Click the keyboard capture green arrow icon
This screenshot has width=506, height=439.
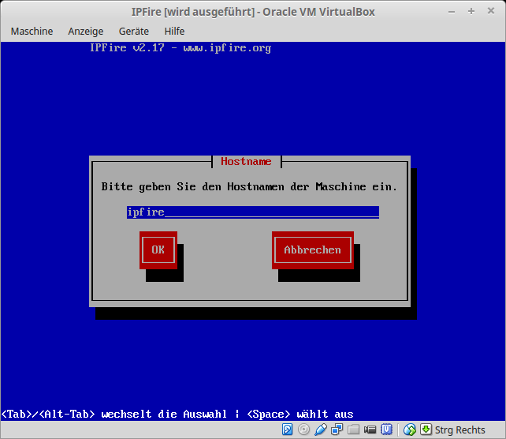click(x=426, y=430)
